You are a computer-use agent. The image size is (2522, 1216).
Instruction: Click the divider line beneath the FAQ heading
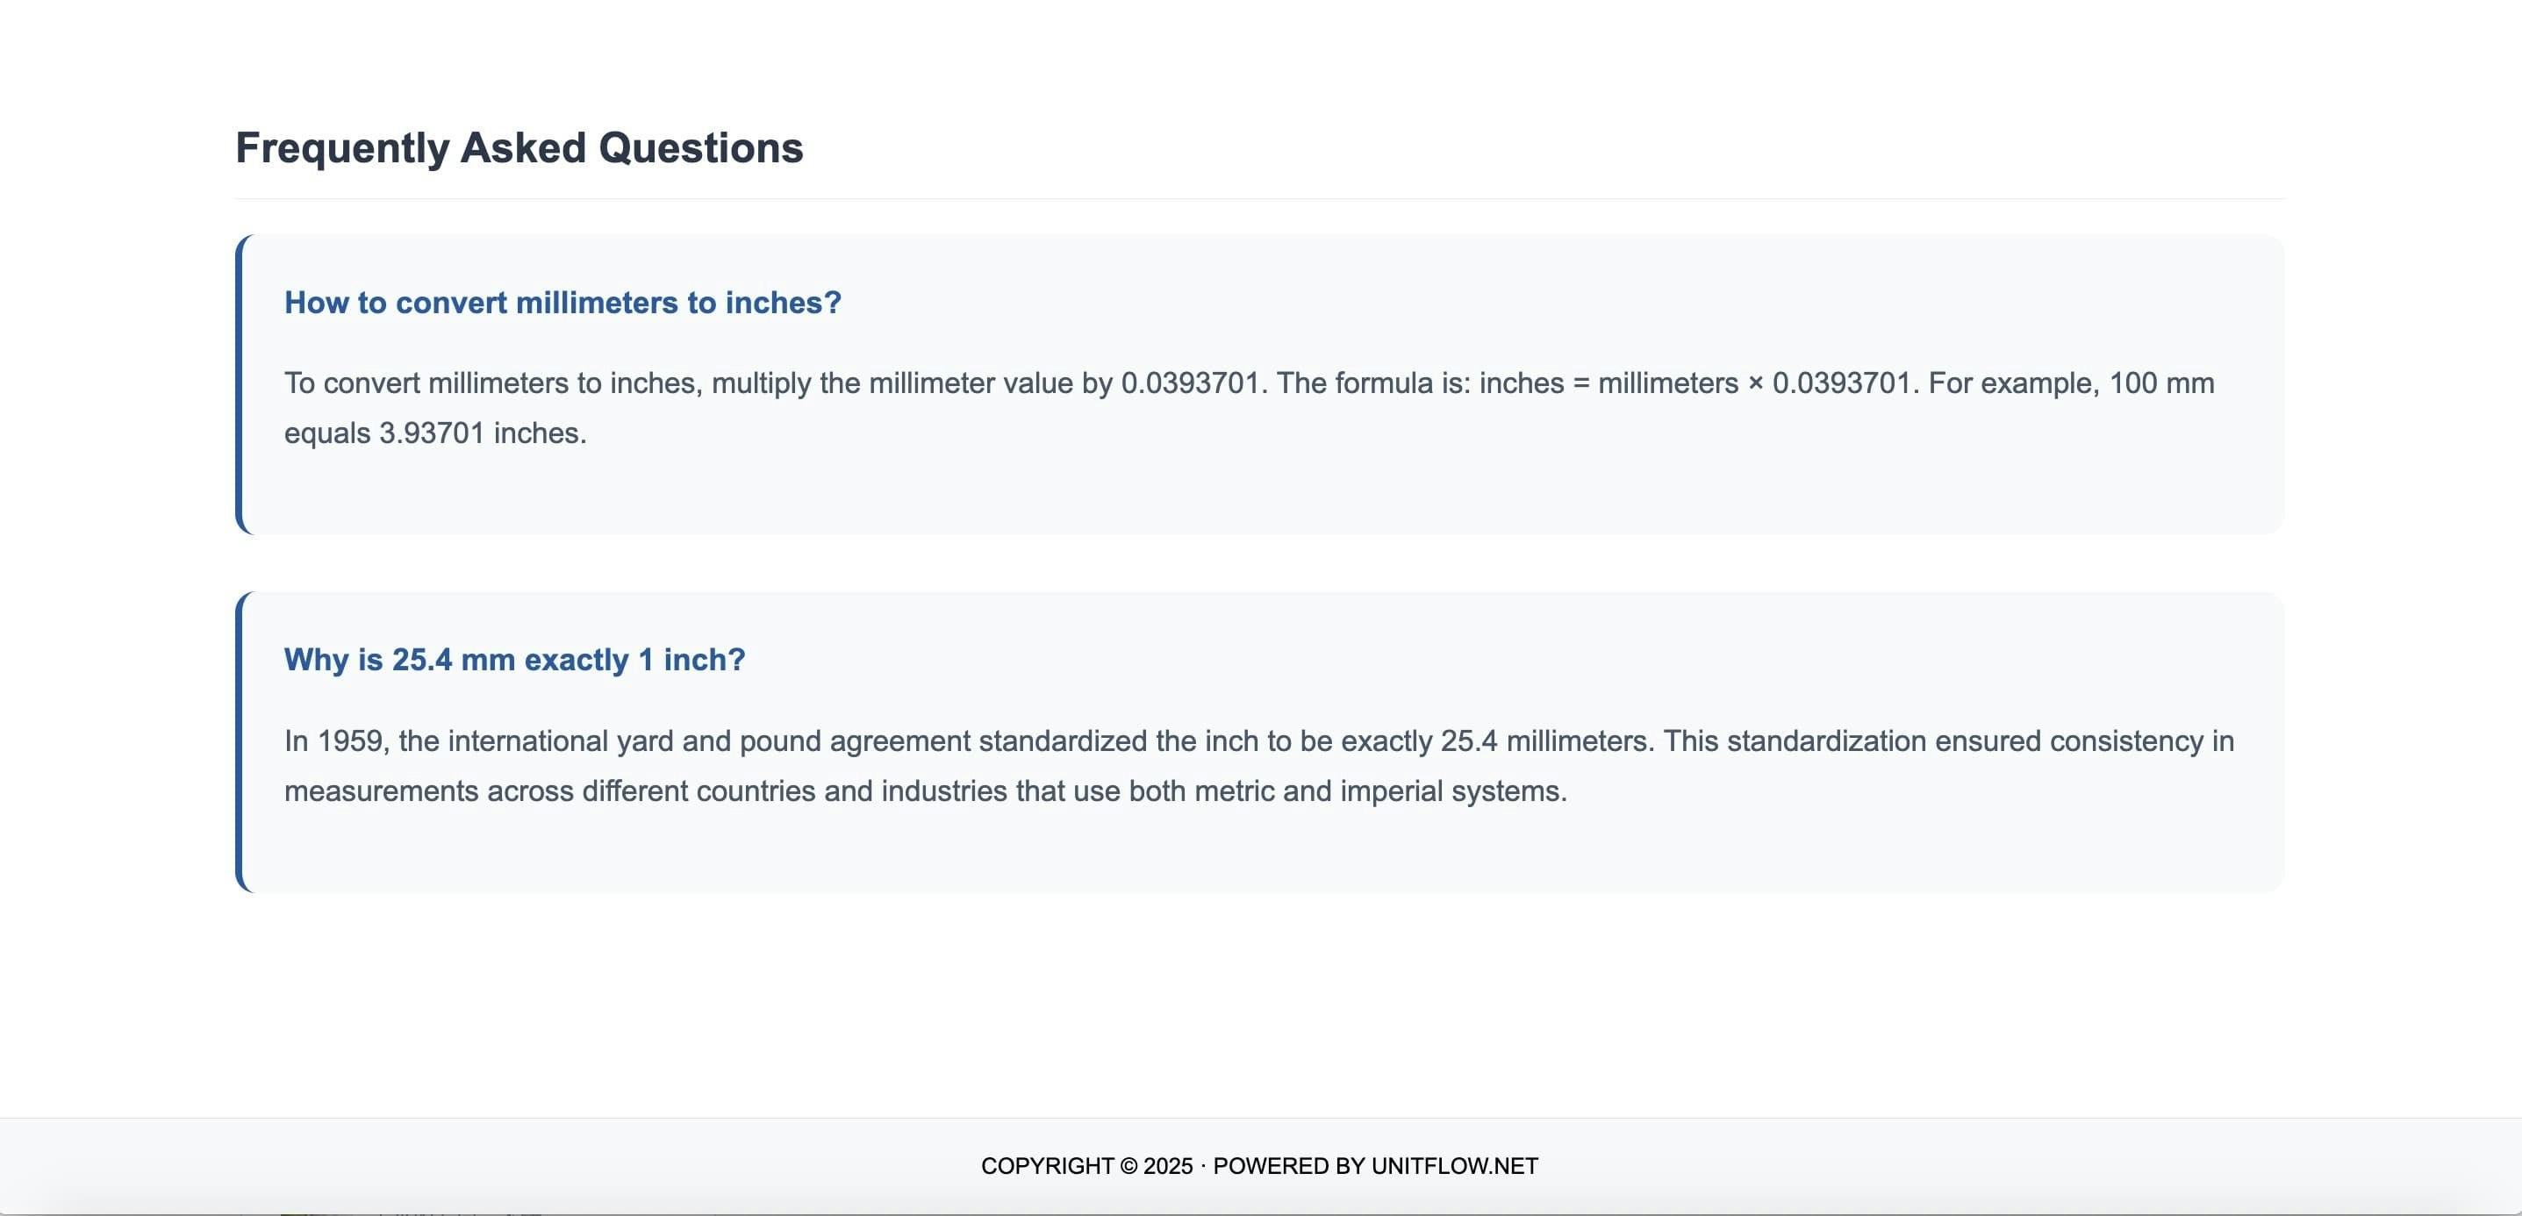(x=1259, y=199)
